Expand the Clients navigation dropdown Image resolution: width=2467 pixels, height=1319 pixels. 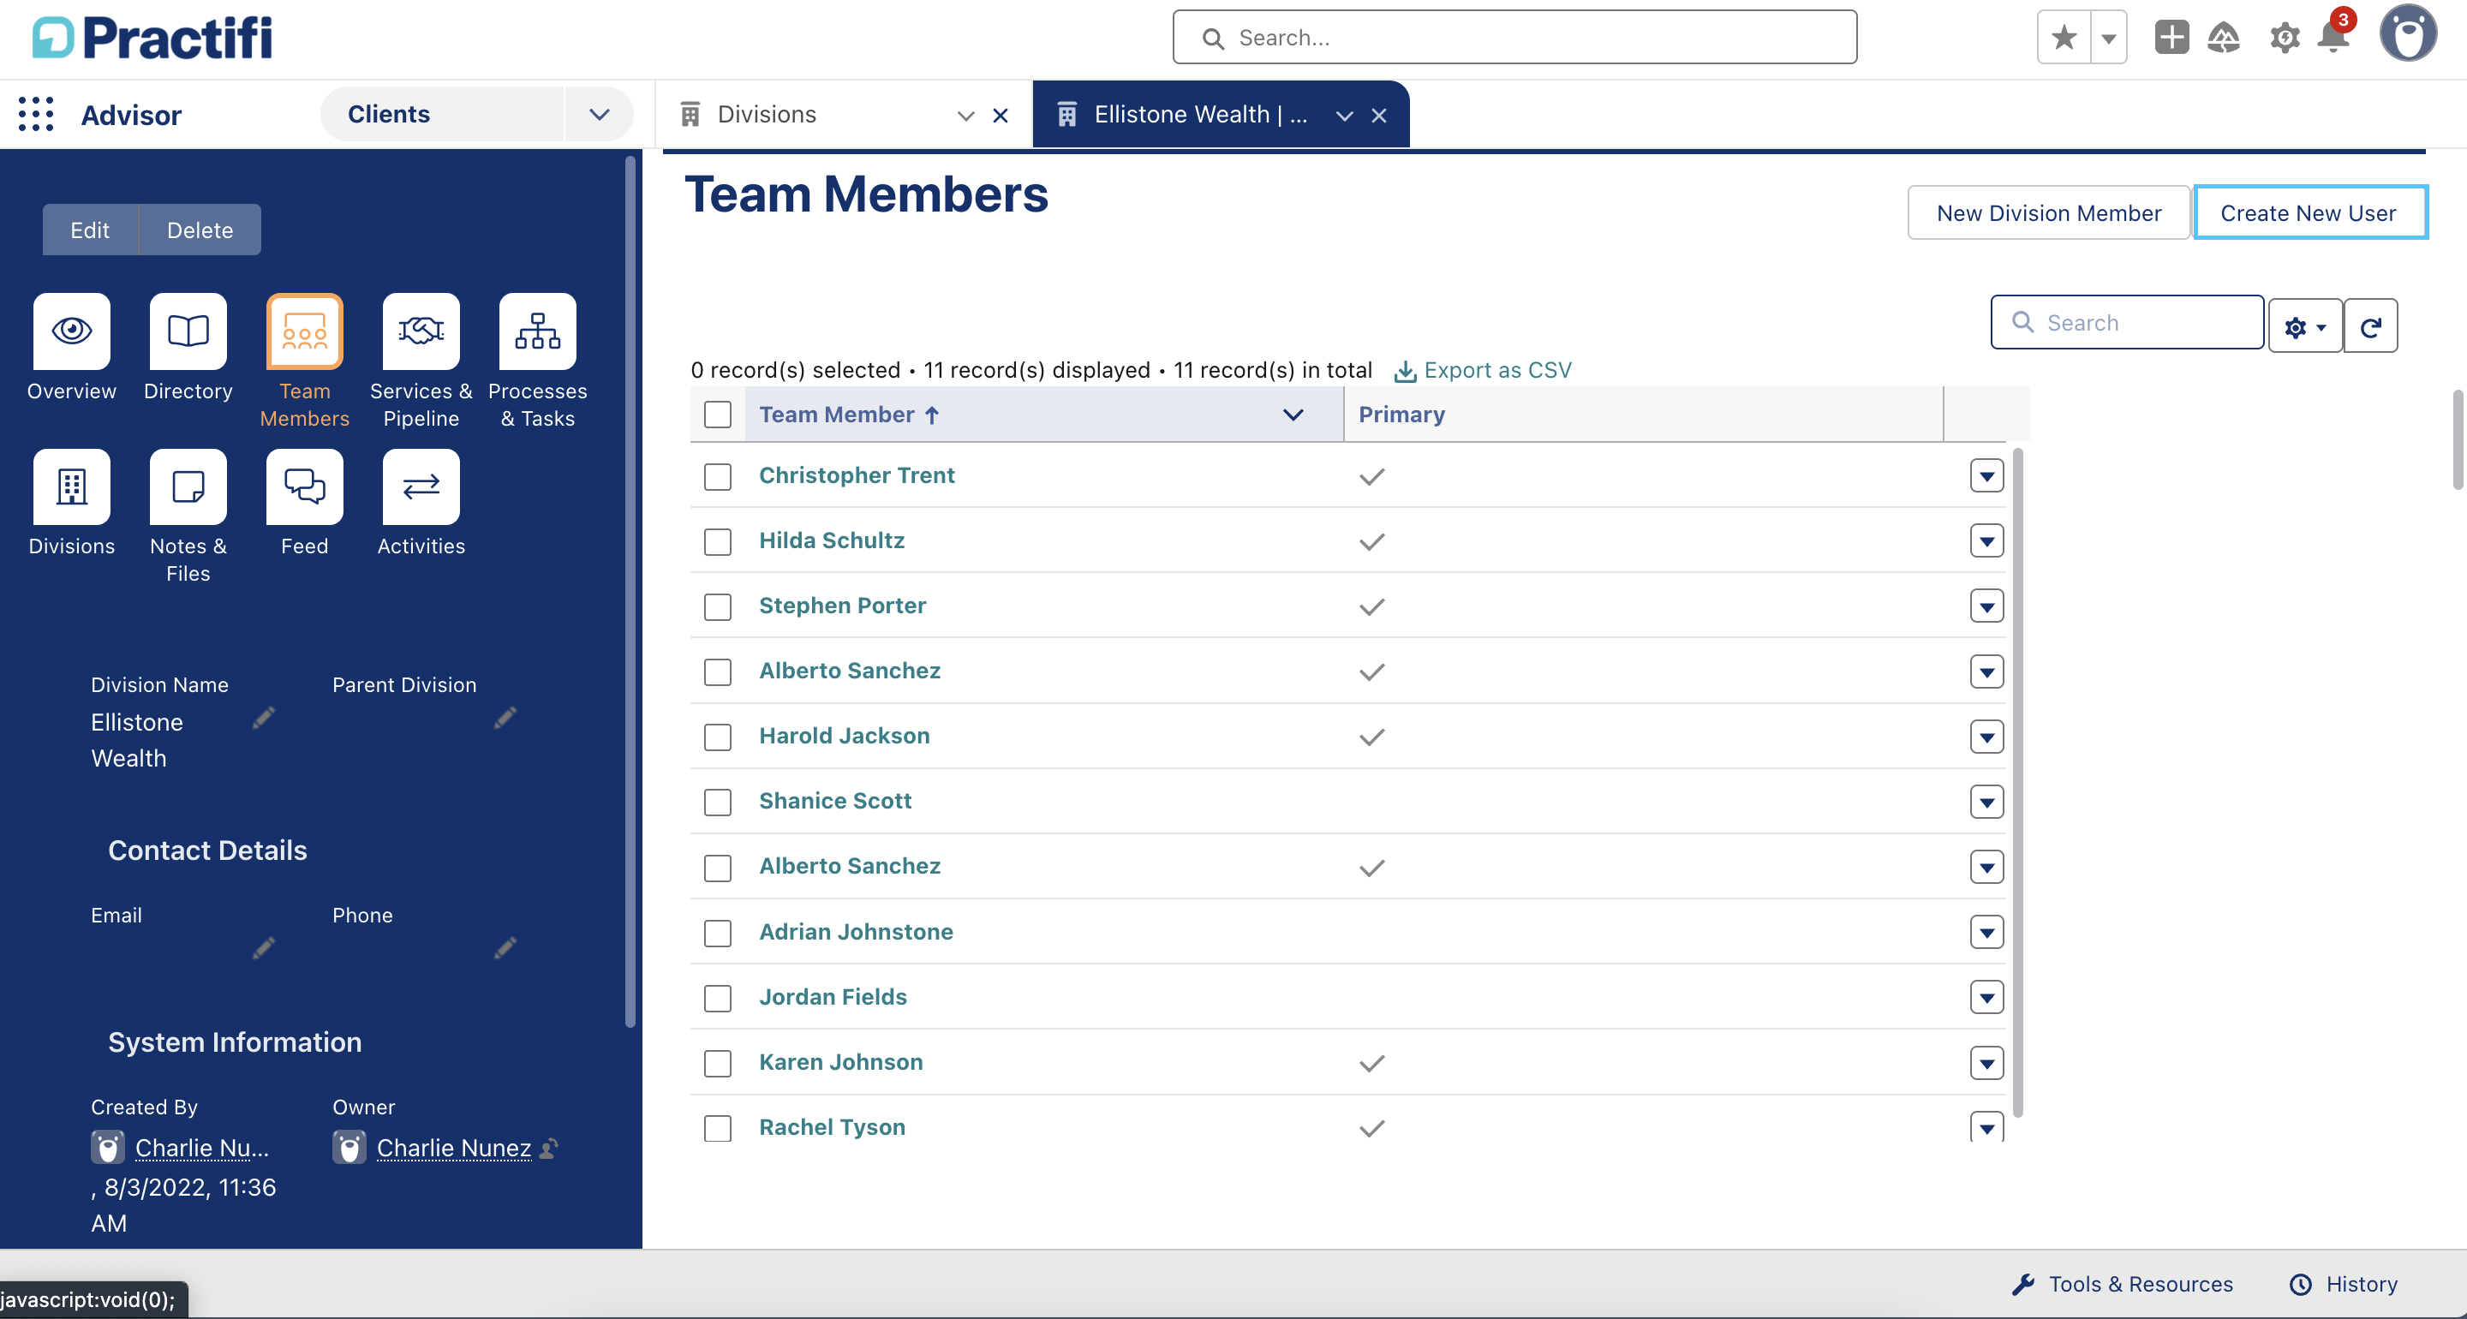(x=600, y=114)
